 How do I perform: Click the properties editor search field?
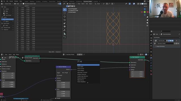pos(165,31)
